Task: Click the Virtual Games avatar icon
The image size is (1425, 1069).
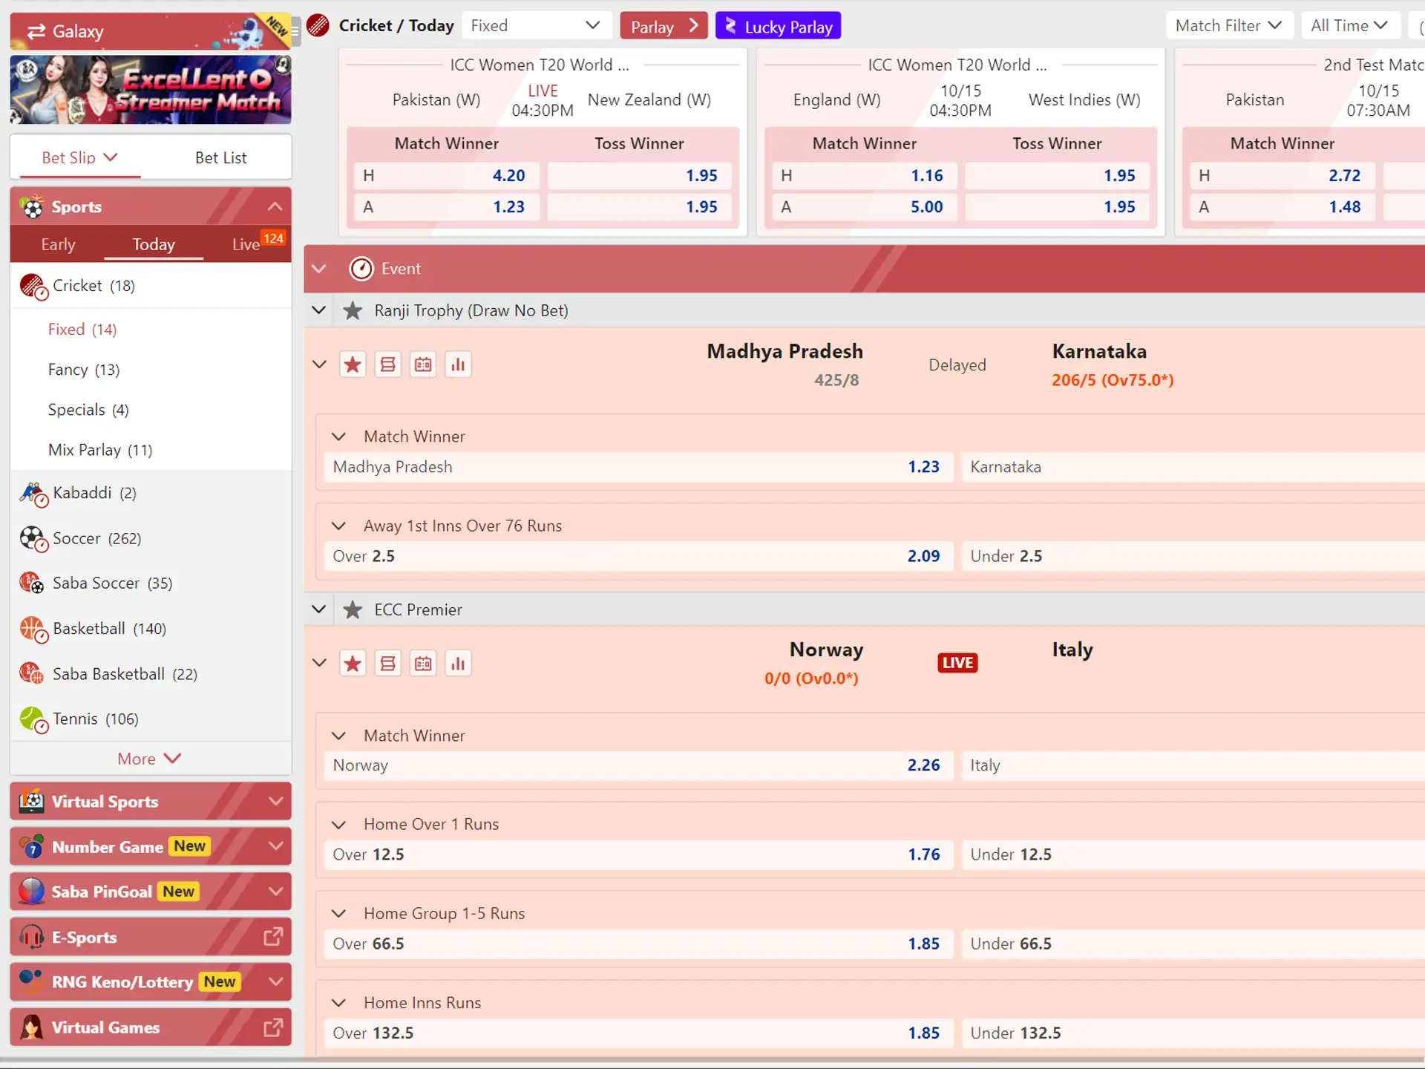Action: coord(31,1027)
